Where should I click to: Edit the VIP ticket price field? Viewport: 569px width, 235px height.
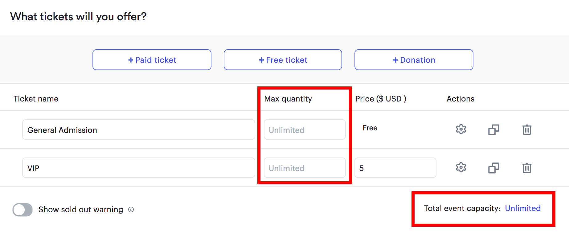tap(395, 168)
